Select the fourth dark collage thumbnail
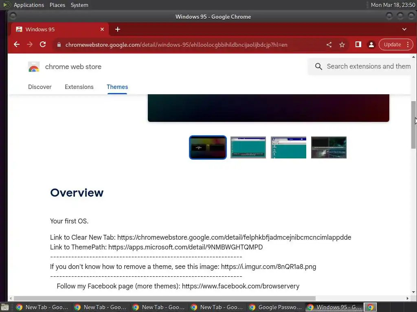 tap(329, 147)
